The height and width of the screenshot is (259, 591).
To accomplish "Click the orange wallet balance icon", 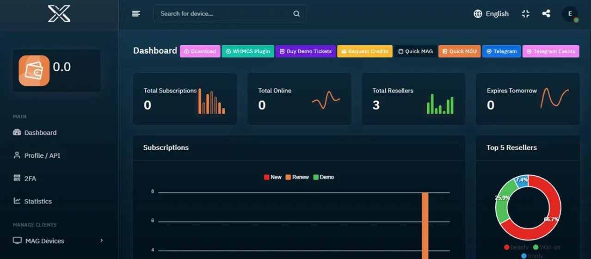I will 34,70.
